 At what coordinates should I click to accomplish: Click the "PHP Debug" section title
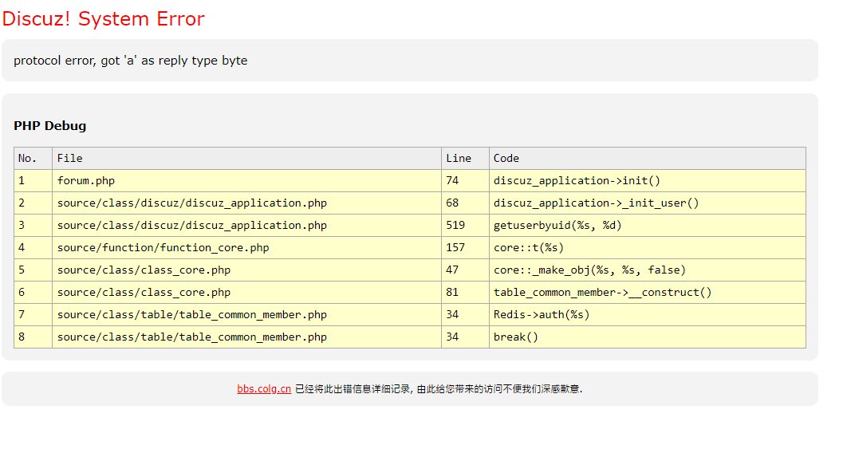49,125
